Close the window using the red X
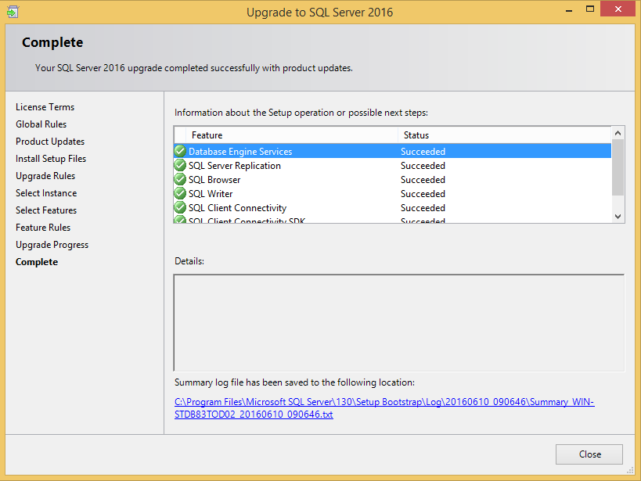Viewport: 641px width, 481px height. pos(618,9)
